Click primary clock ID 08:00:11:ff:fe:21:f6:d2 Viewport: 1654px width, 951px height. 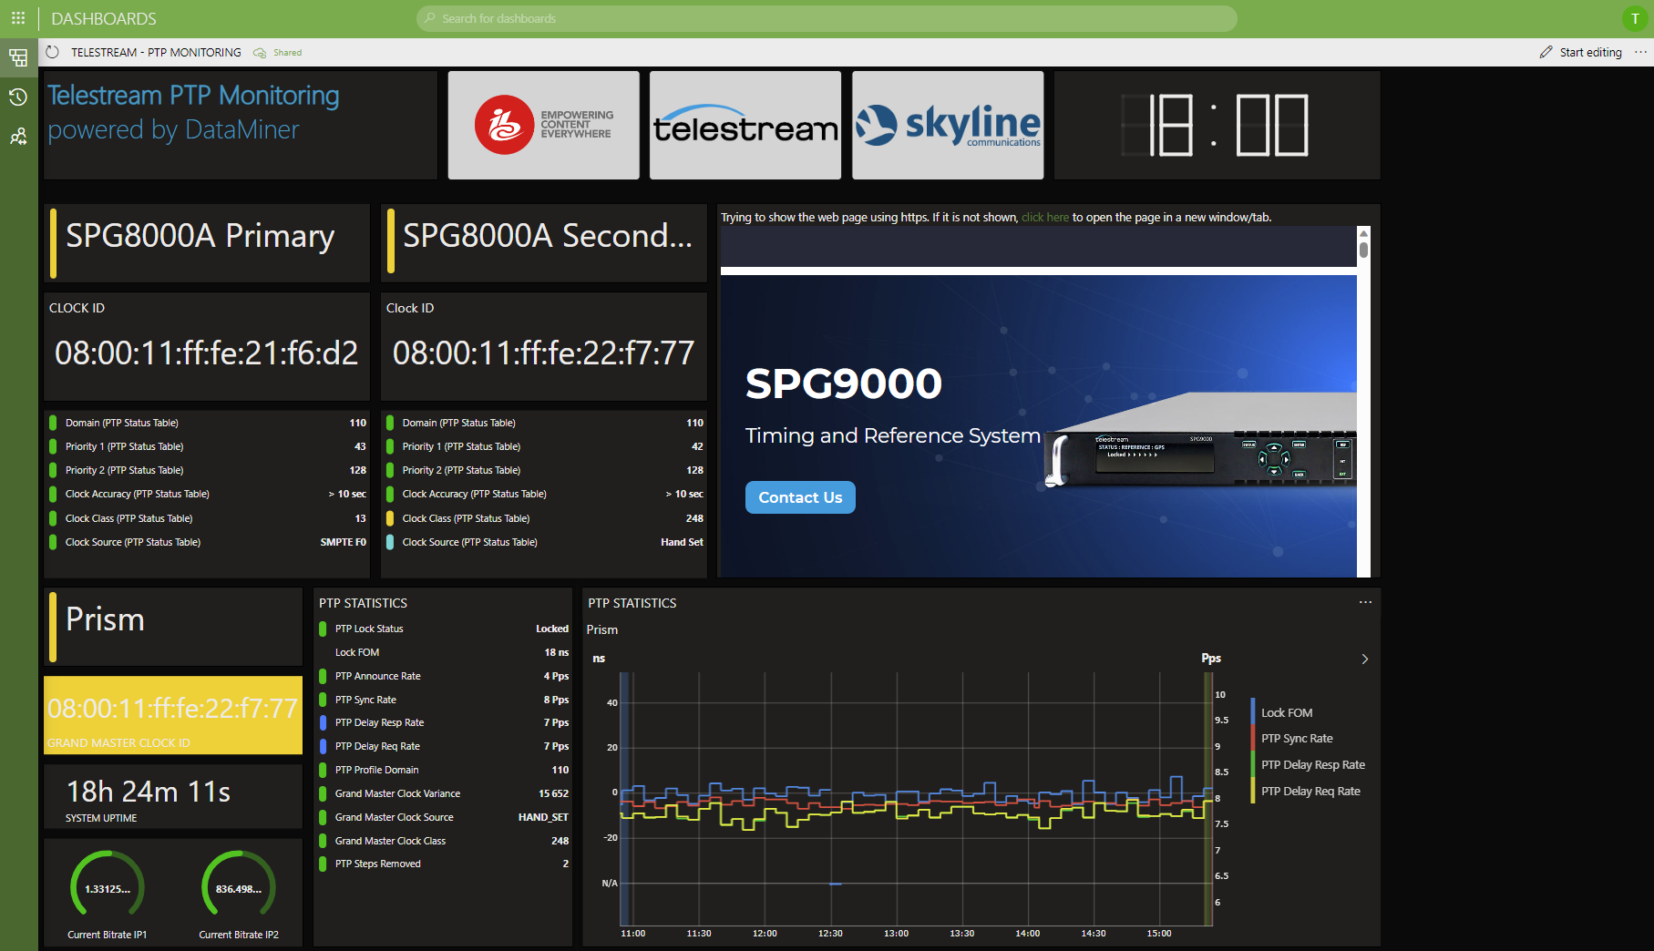pos(207,353)
